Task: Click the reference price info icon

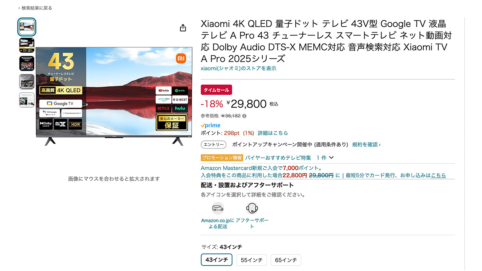Action: (244, 116)
